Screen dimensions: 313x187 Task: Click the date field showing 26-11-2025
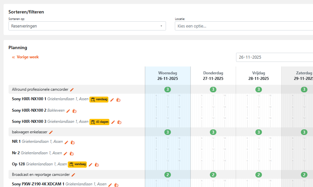pyautogui.click(x=274, y=57)
